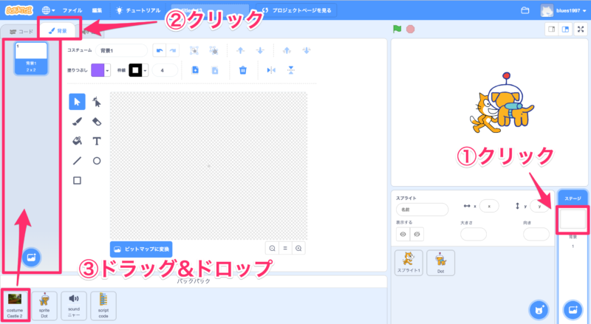Viewport: 591px width, 324px height.
Task: Choose the Text tool
Action: click(x=97, y=140)
